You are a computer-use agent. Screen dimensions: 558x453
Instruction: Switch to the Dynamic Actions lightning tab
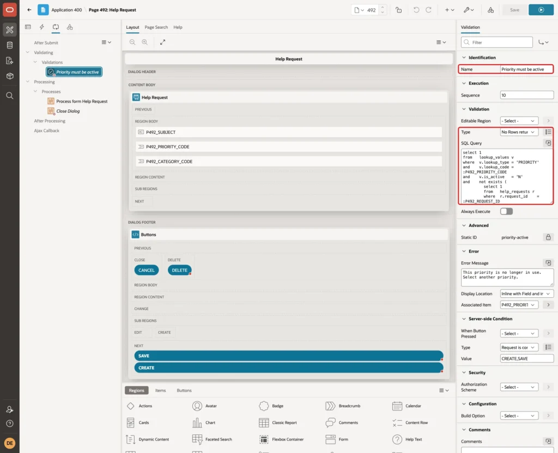pyautogui.click(x=42, y=27)
